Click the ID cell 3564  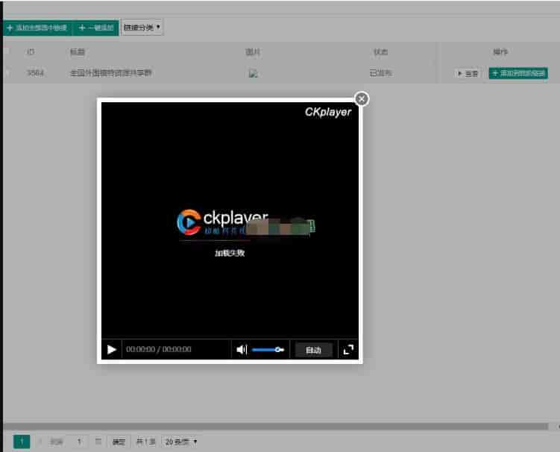click(x=35, y=73)
